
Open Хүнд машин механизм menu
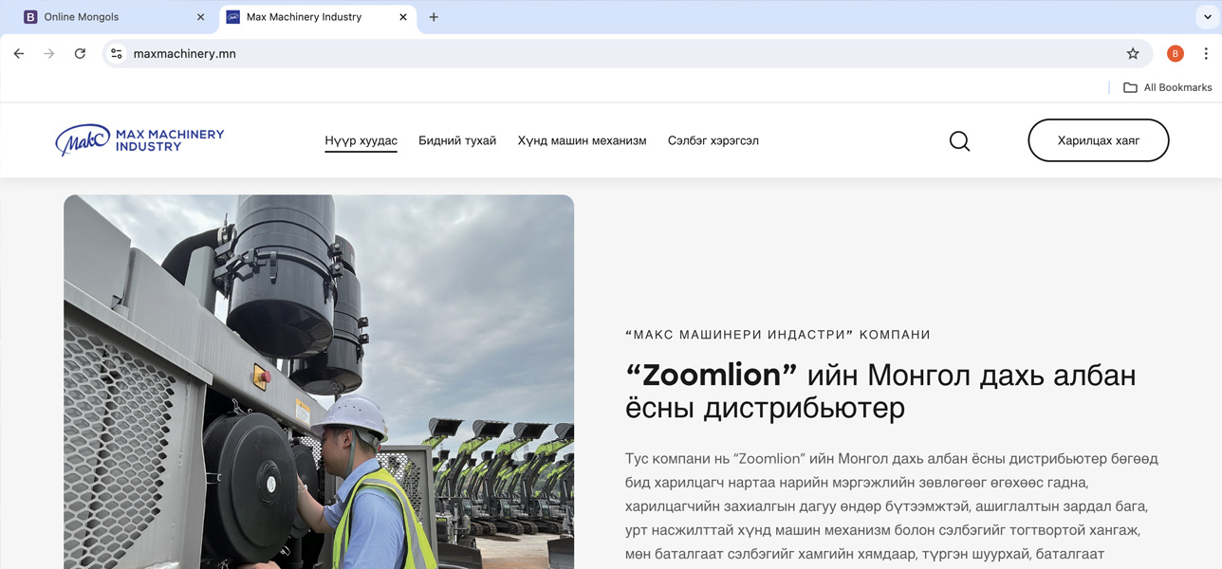click(x=582, y=140)
